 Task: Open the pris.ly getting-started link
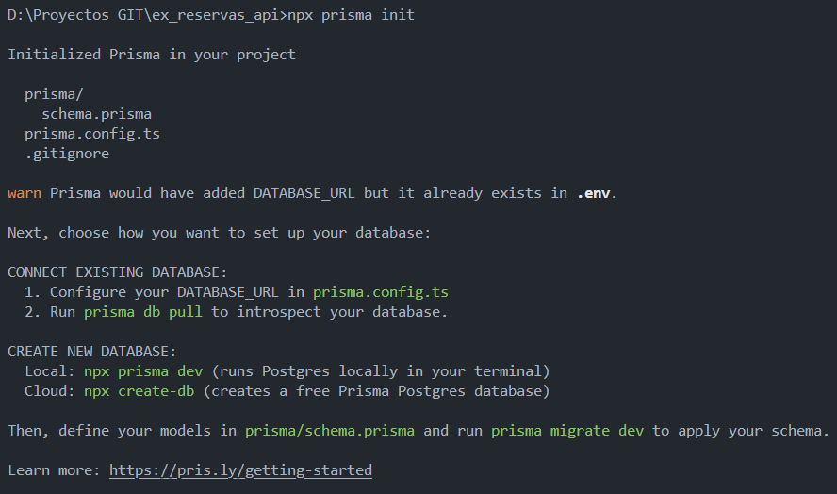pyautogui.click(x=240, y=469)
